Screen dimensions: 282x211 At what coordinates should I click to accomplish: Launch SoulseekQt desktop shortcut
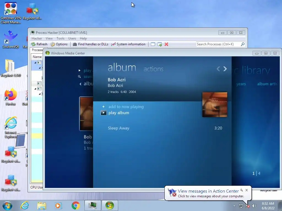click(x=11, y=39)
